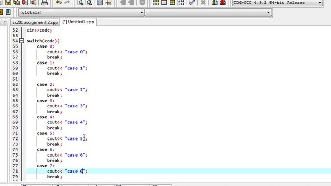Click the grayed-out back arrow icon
The image size is (331, 186).
[x=123, y=3]
